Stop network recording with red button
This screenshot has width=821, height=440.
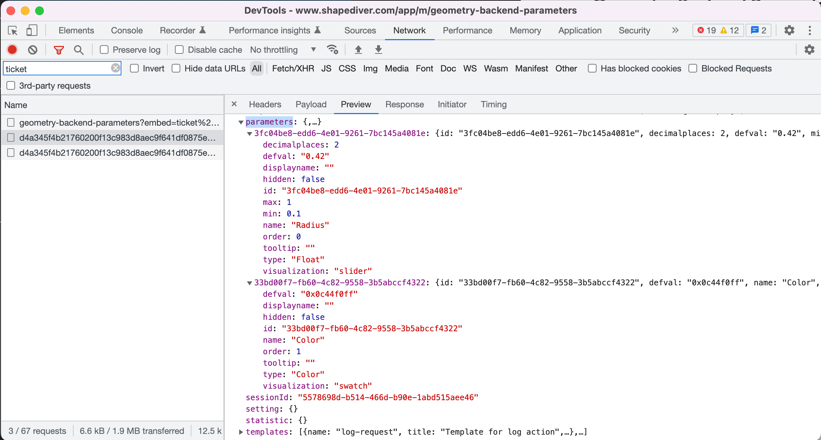pos(12,50)
